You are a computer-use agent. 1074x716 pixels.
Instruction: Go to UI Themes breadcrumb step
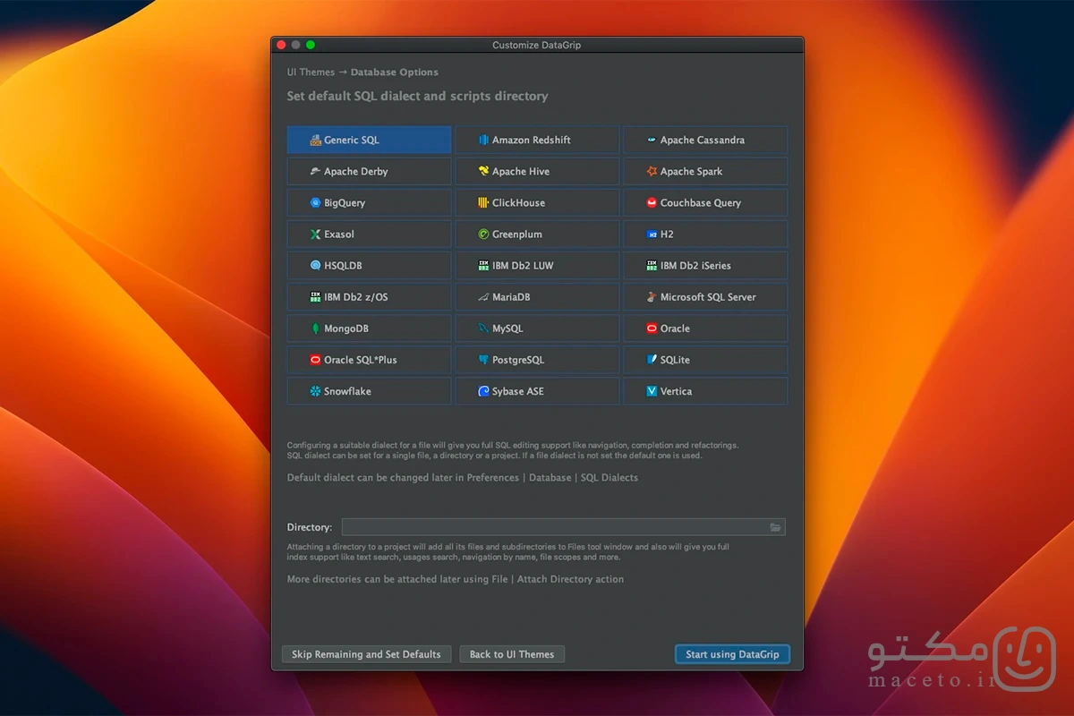coord(311,72)
